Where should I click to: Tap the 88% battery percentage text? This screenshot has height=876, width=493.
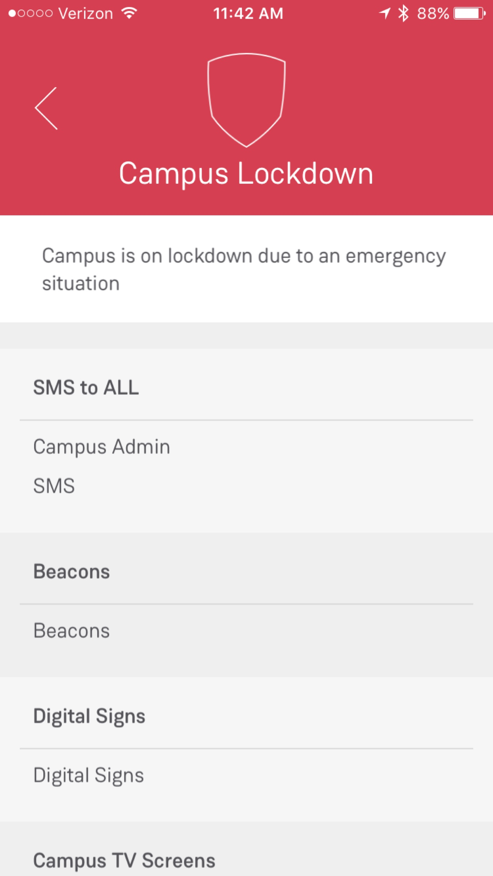point(433,13)
